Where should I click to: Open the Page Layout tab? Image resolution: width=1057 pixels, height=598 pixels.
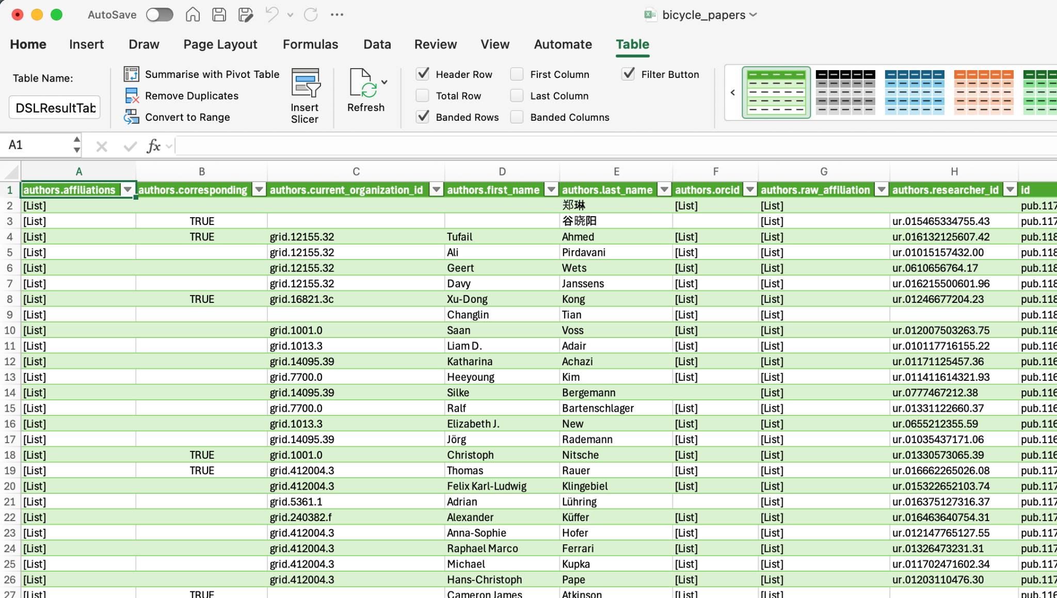(x=220, y=44)
